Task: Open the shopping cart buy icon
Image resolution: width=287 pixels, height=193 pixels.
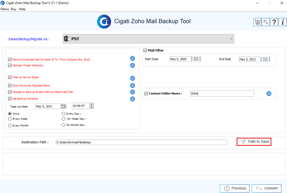Action: [x=257, y=22]
